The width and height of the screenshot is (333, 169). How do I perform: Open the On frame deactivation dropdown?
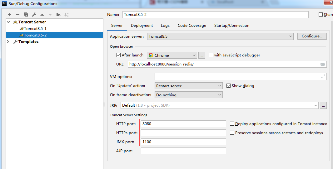(189, 95)
